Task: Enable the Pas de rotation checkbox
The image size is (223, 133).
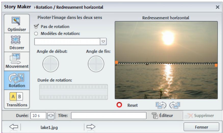Action: click(36, 26)
